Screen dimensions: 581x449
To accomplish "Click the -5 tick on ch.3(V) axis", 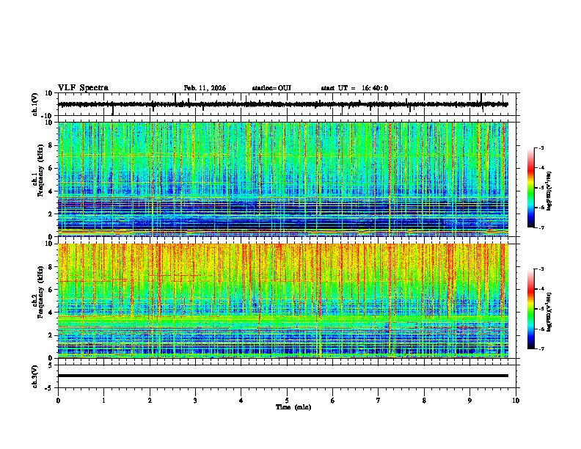I will click(x=50, y=388).
